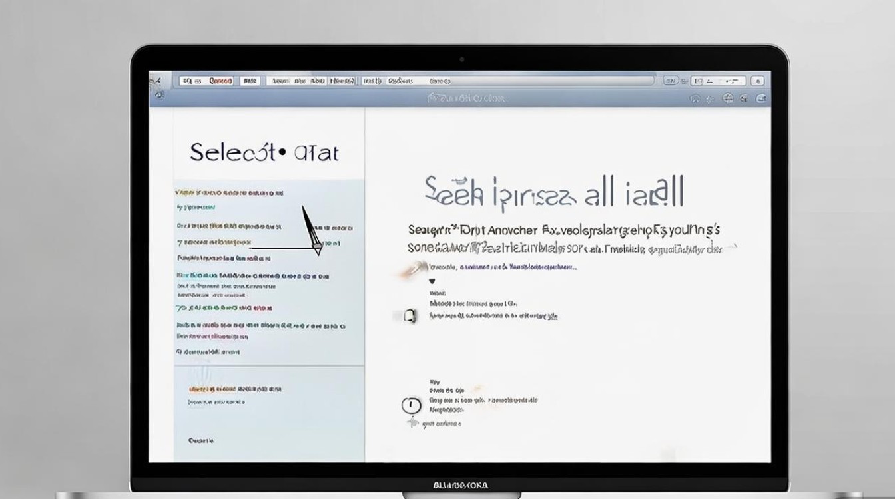
Task: Click the circular clock-like icon in main pane
Action: click(x=411, y=405)
